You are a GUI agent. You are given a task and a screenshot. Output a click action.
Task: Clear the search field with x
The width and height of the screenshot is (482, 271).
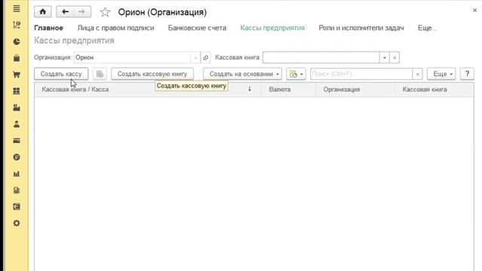[417, 74]
